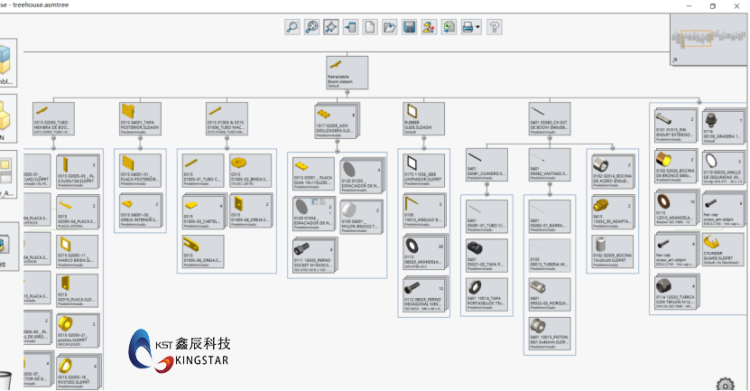Image resolution: width=750 pixels, height=391 pixels.
Task: Select the 0113 08020_ARANDELA part
Action: pos(424,252)
